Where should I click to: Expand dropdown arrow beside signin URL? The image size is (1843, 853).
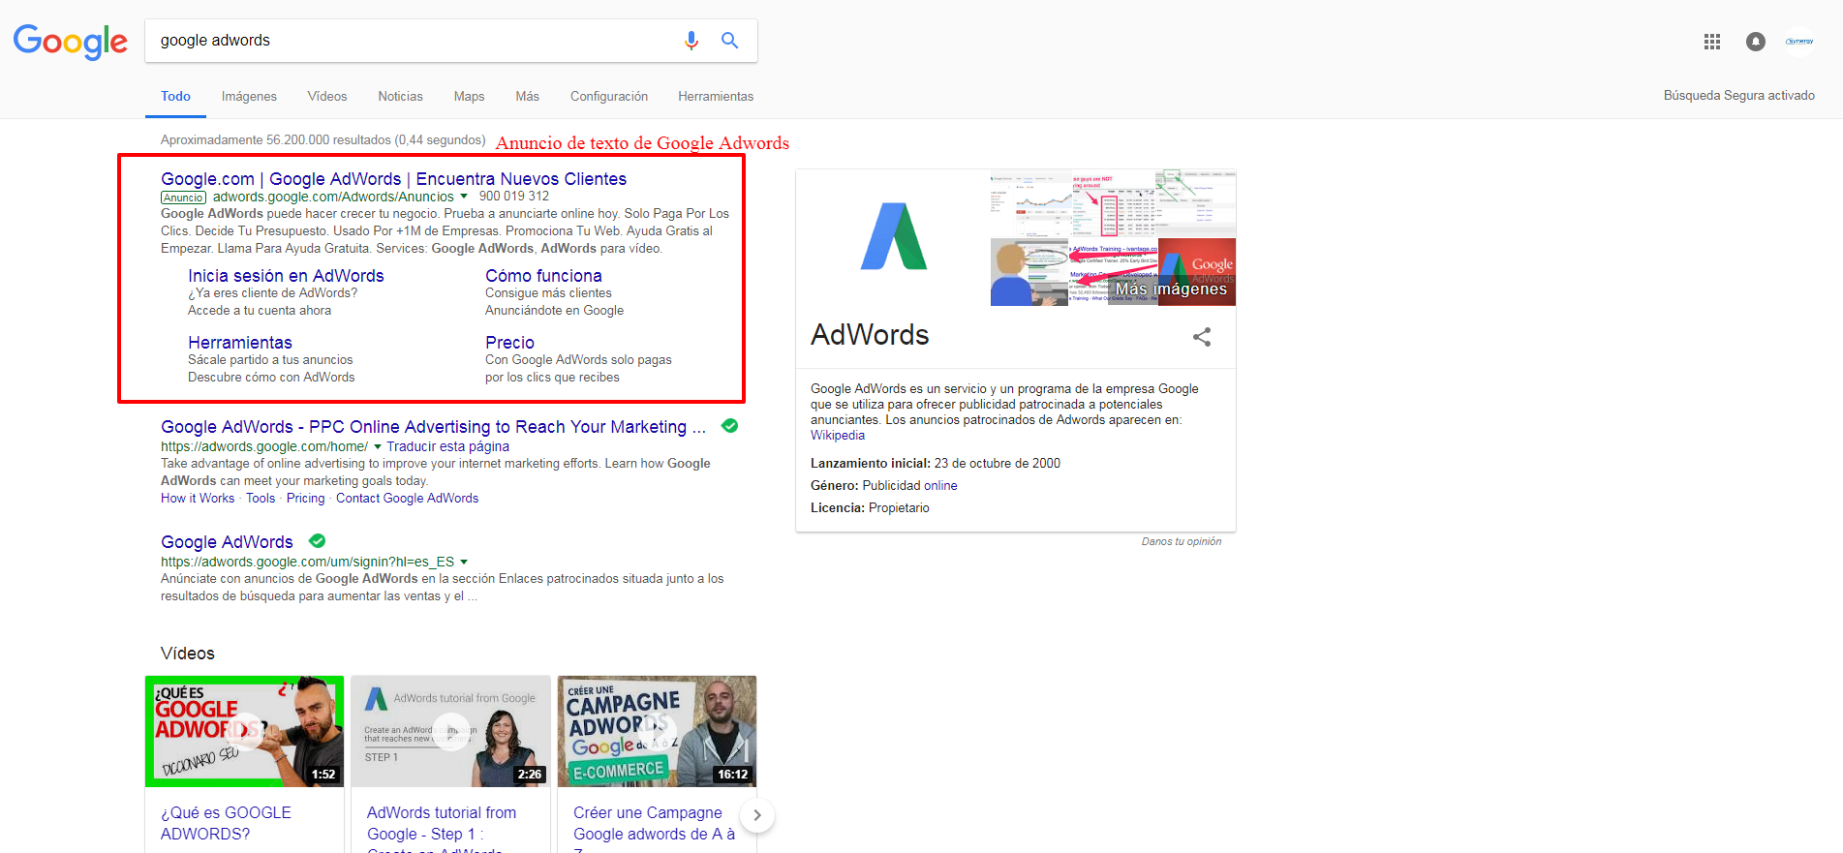click(464, 562)
